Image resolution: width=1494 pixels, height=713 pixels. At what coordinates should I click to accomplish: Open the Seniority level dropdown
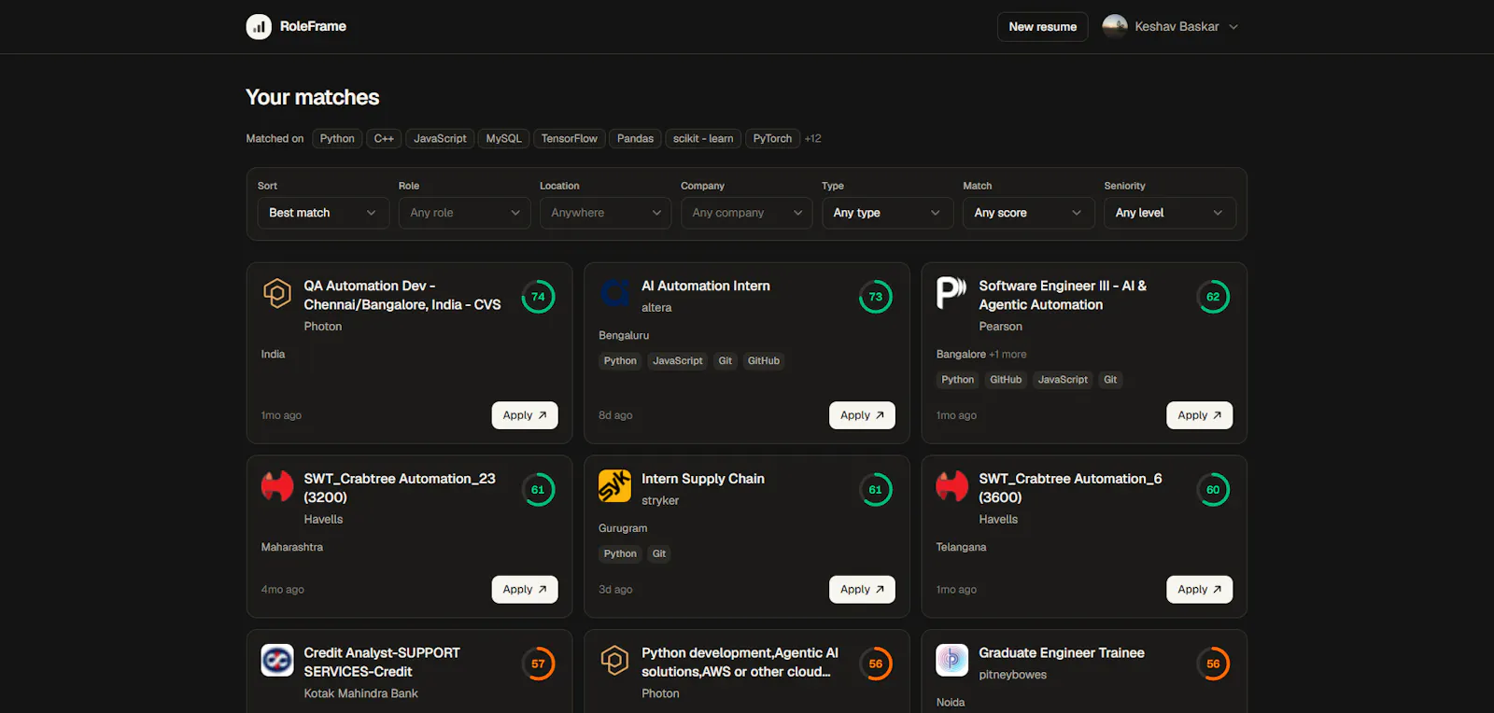(1169, 213)
